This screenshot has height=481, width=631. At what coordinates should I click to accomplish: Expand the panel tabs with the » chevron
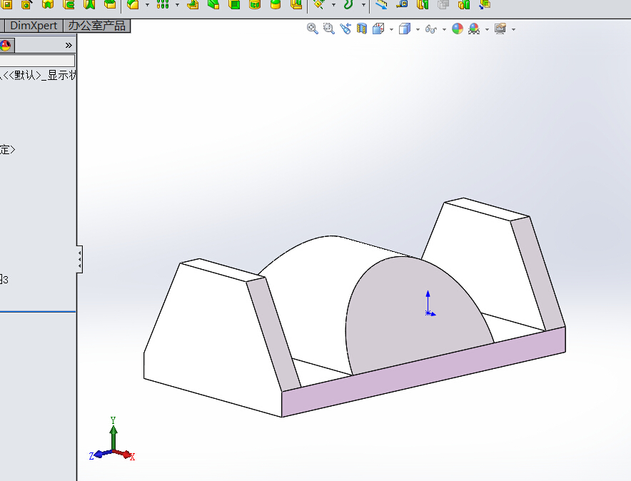point(69,46)
